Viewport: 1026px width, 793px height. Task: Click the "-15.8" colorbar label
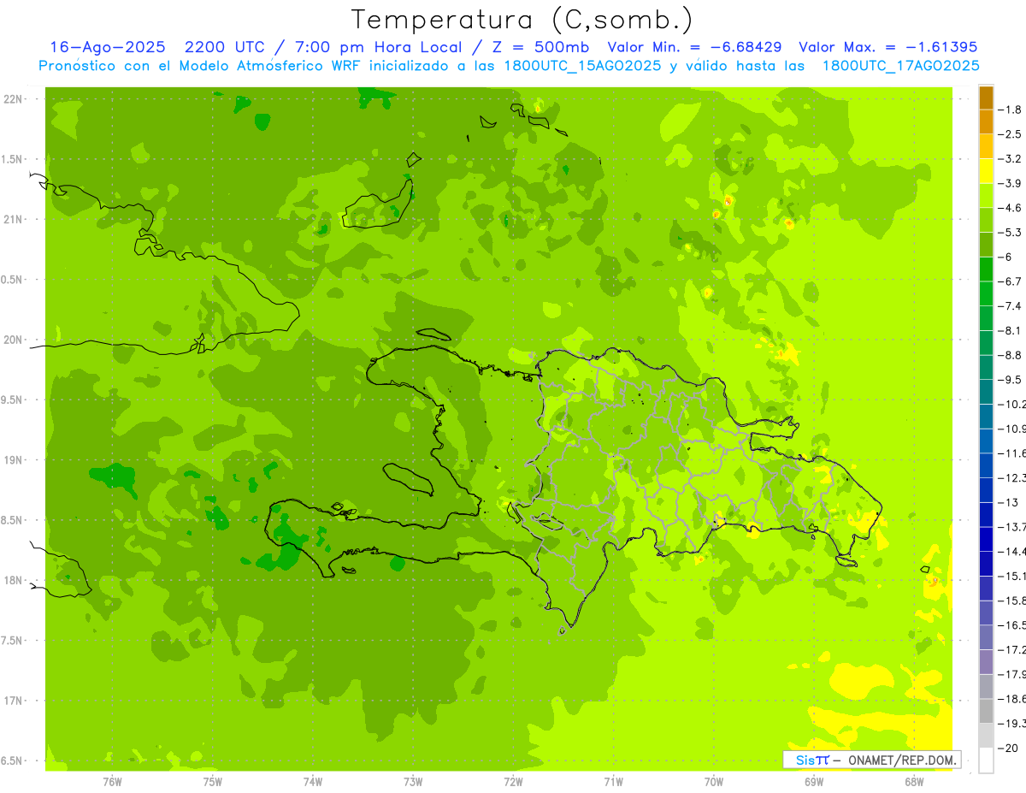click(1011, 601)
